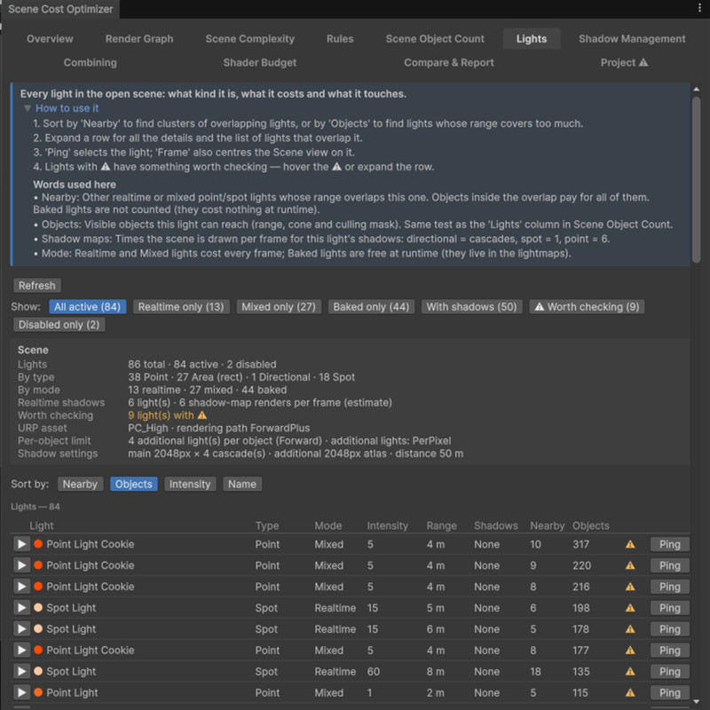Click light color dot of 198-objects Spot Light
The image size is (710, 710).
(x=38, y=608)
